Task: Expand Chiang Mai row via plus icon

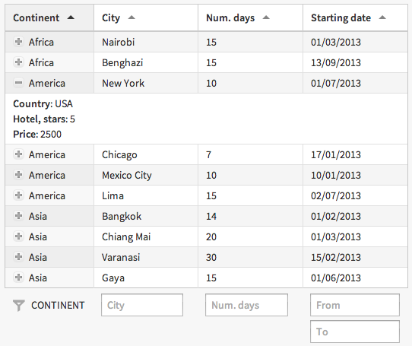Action: (x=18, y=236)
